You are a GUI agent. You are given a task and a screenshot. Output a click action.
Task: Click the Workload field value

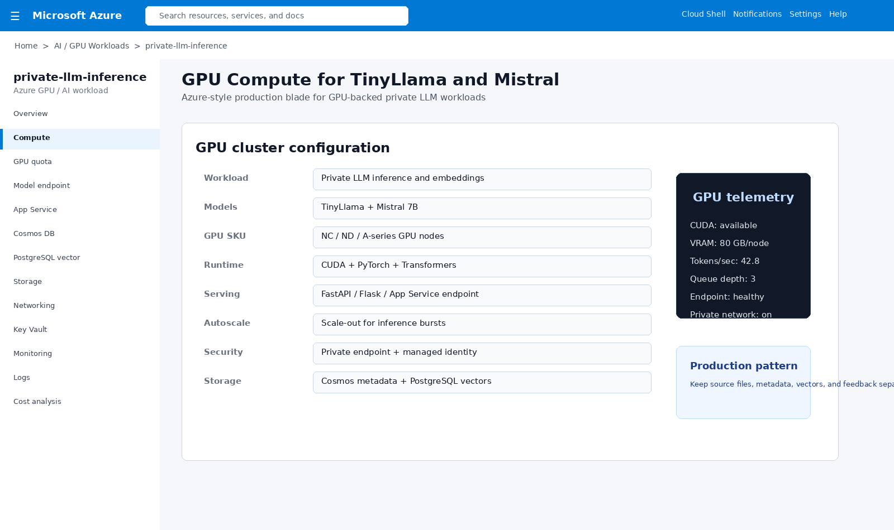482,179
